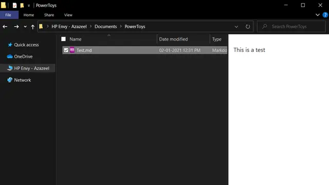Expand the chevron after Documents breadcrumb
Screen dimensions: 329x185
tap(121, 26)
